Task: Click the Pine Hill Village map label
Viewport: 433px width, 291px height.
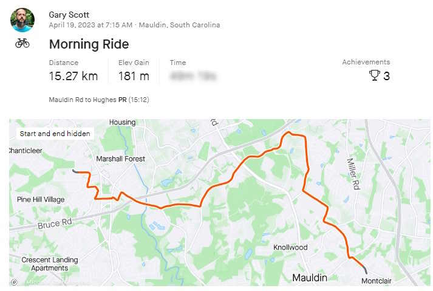Action: [x=41, y=199]
